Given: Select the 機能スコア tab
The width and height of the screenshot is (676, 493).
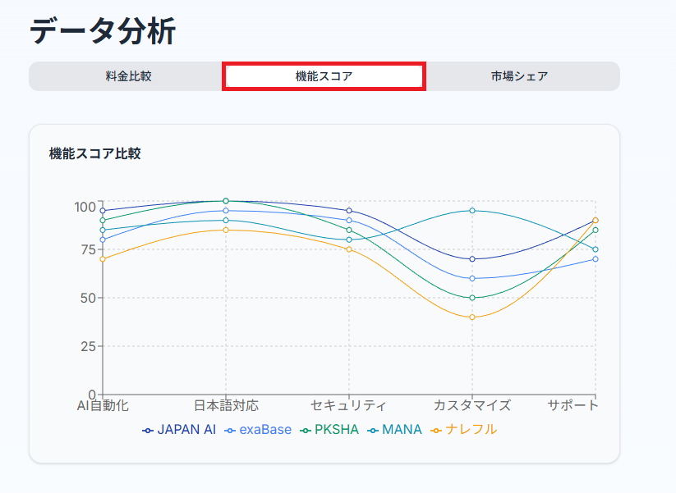Looking at the screenshot, I should point(324,76).
